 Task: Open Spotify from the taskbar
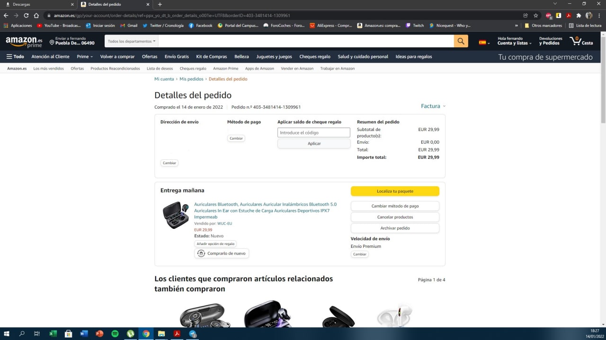(x=115, y=334)
